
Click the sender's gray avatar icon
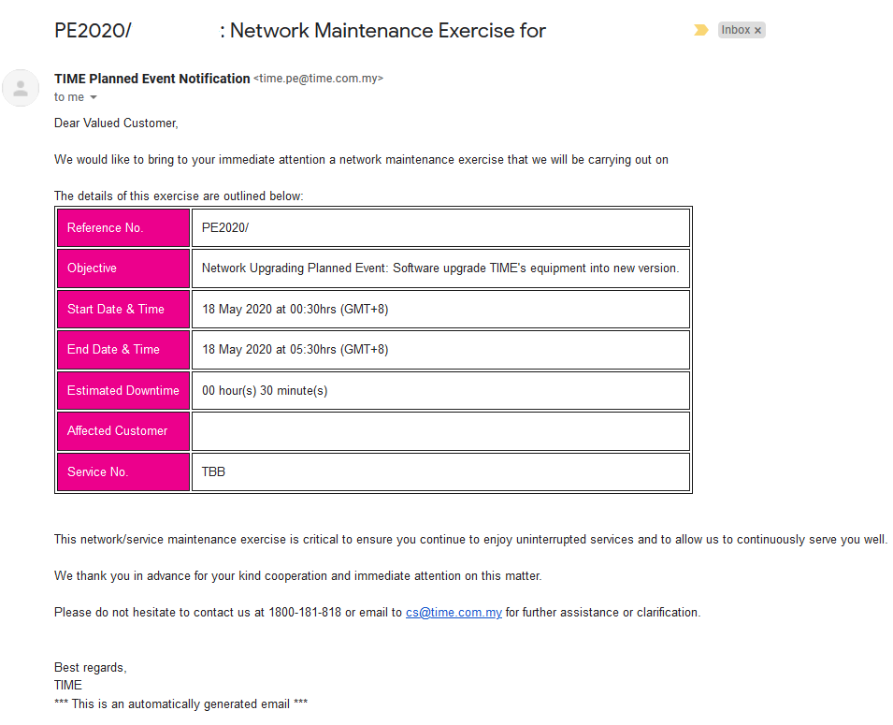pyautogui.click(x=21, y=88)
